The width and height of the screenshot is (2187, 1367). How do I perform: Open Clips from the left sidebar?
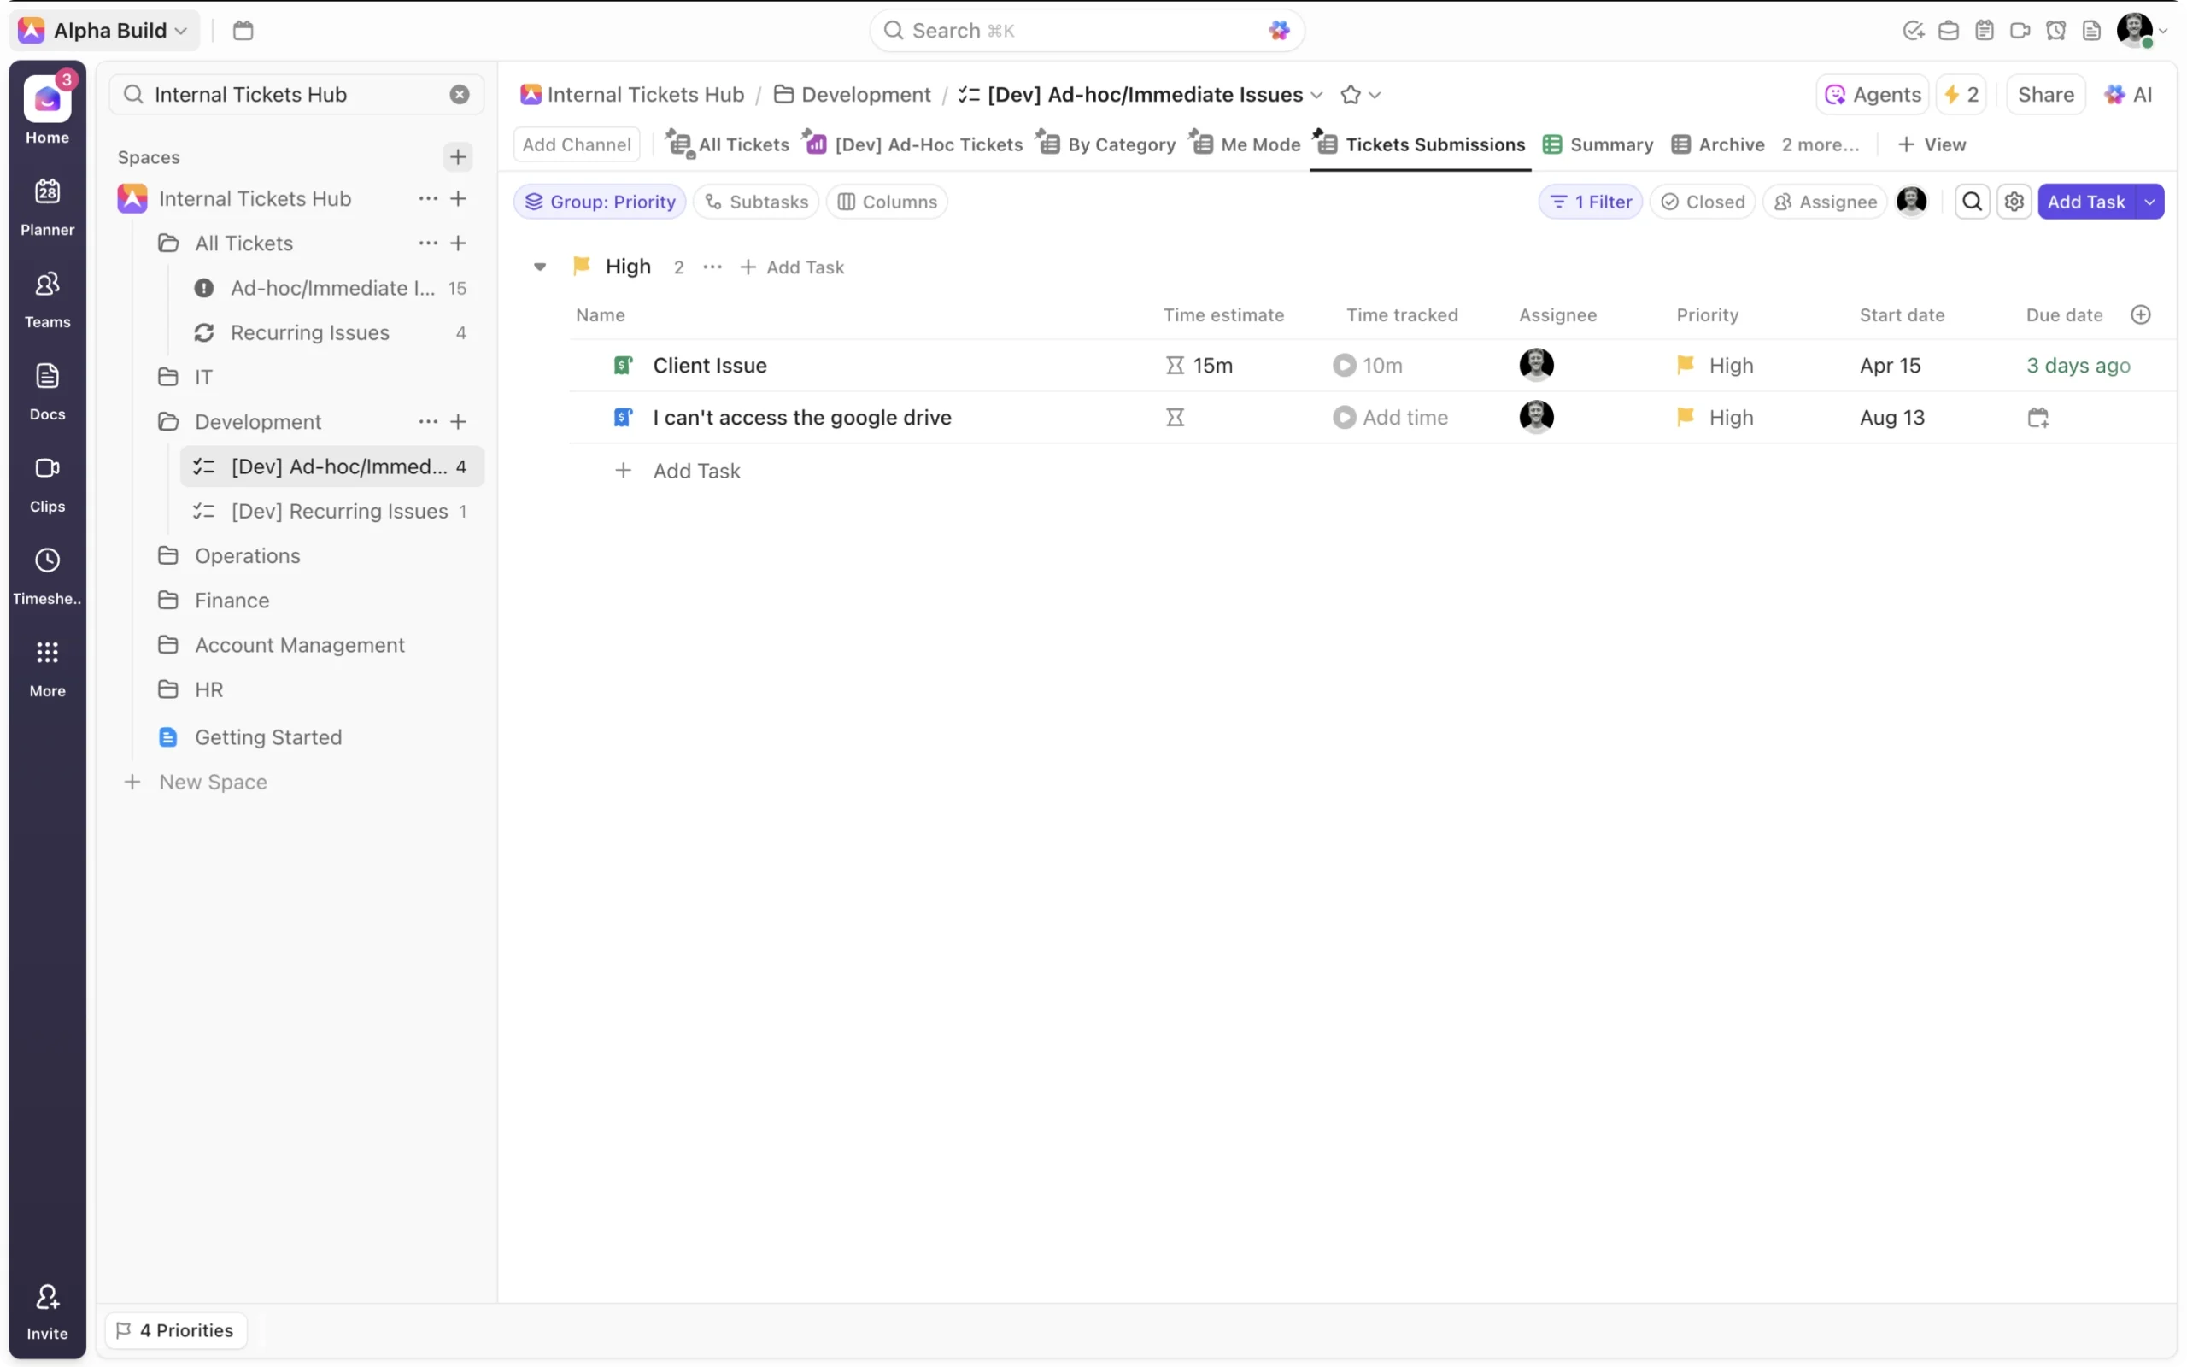click(47, 468)
